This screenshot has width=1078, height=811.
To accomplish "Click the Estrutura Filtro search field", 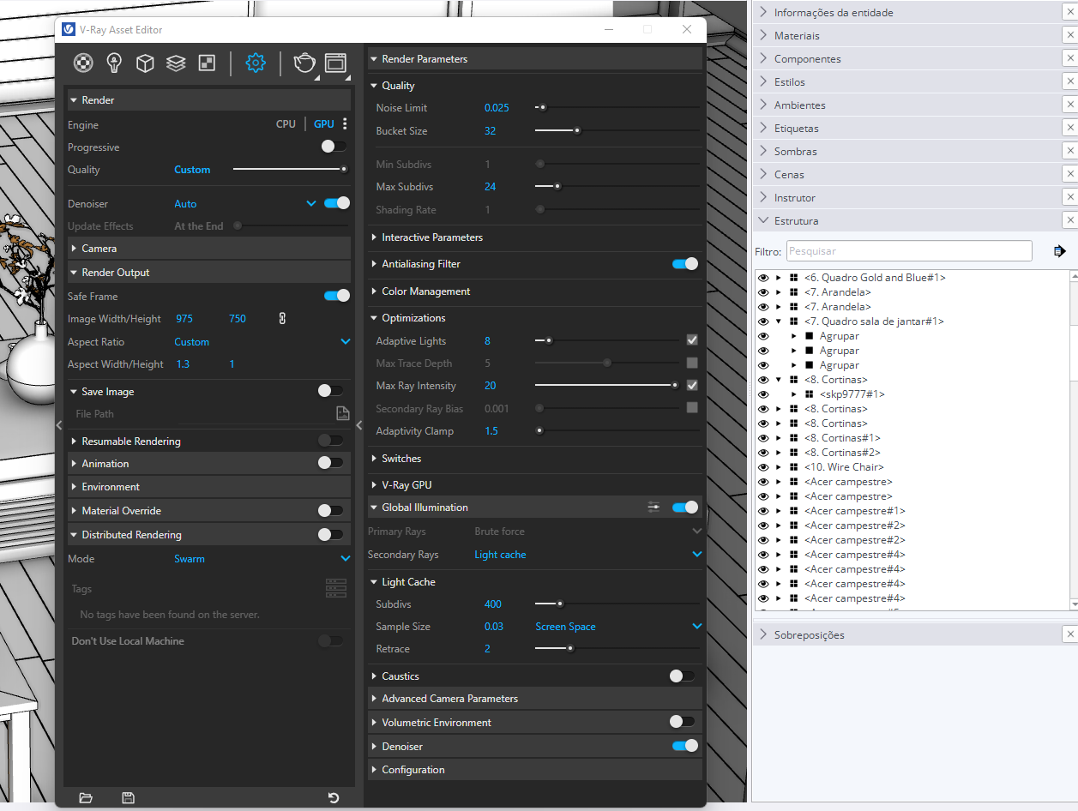I will coord(909,251).
